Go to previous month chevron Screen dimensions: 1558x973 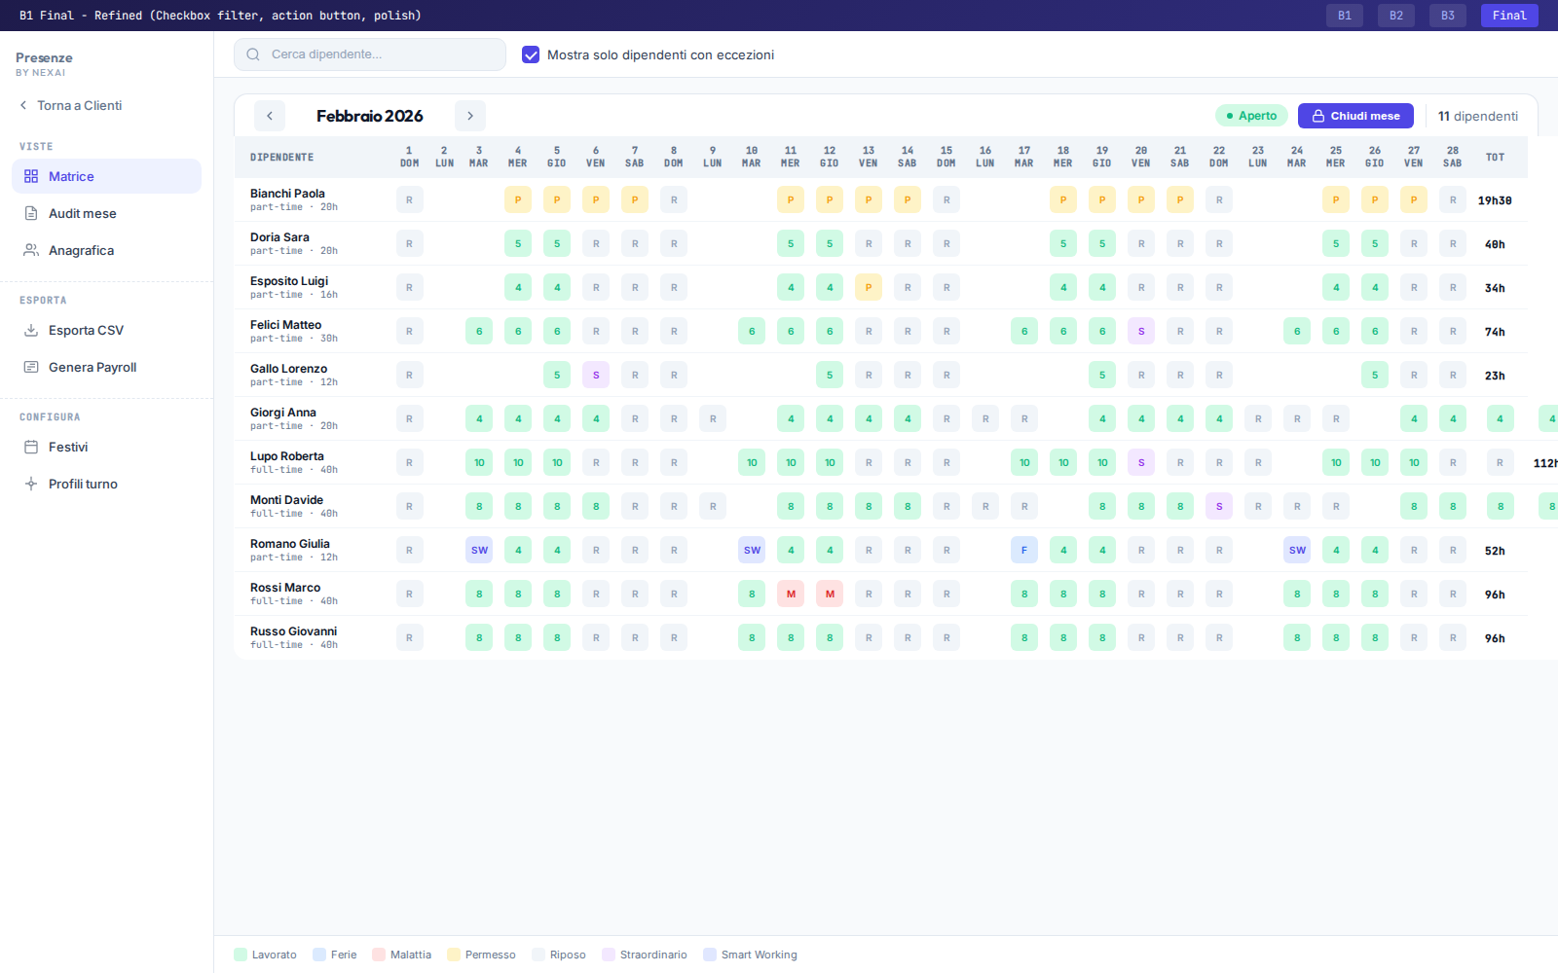270,116
